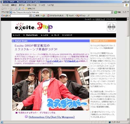This screenshot has width=130, height=124.
Task: Open the Google toolbar Options (オプション)
Action: 81,16
